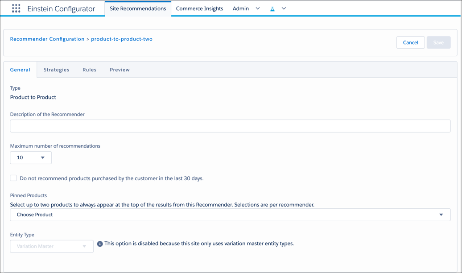Click the info icon beside Entity Type
The width and height of the screenshot is (462, 273).
pos(100,244)
